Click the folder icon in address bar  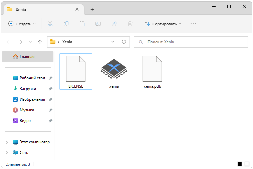(53, 42)
